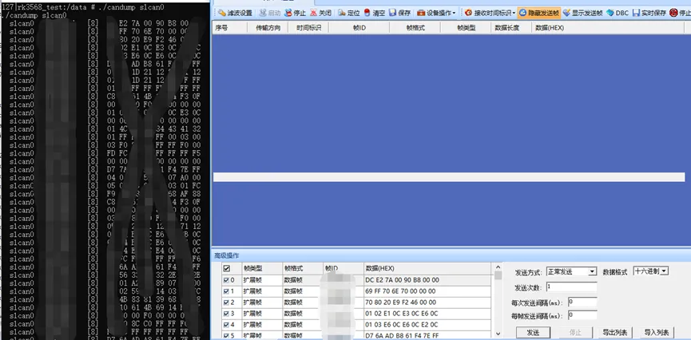Click the 保存 save toolbar button

tap(399, 13)
